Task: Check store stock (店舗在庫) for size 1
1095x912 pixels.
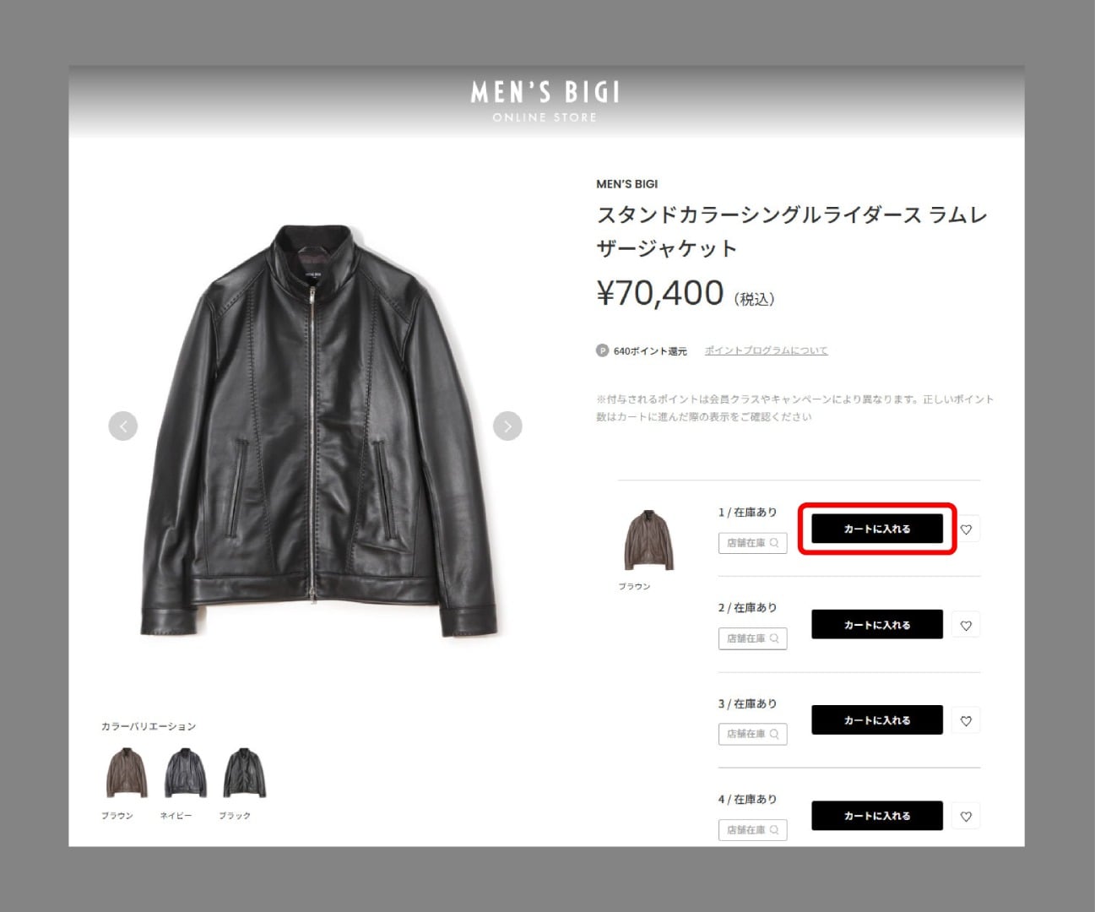Action: 753,543
